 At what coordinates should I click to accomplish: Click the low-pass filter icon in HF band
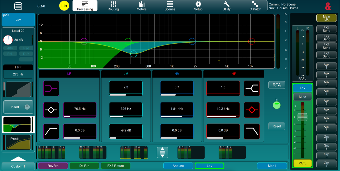pyautogui.click(x=252, y=131)
